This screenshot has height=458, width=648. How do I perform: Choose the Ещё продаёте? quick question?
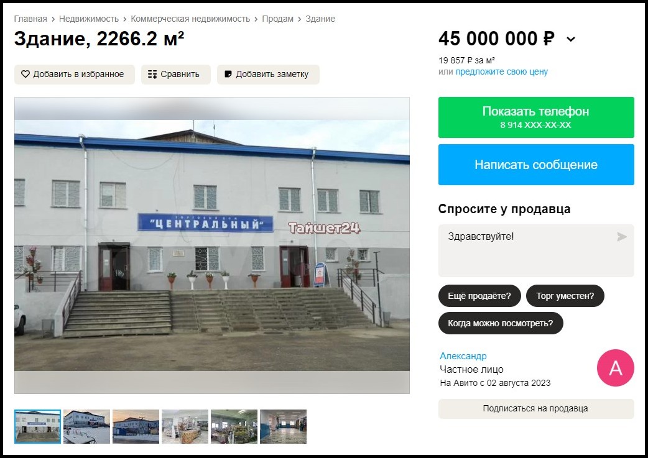click(x=479, y=296)
